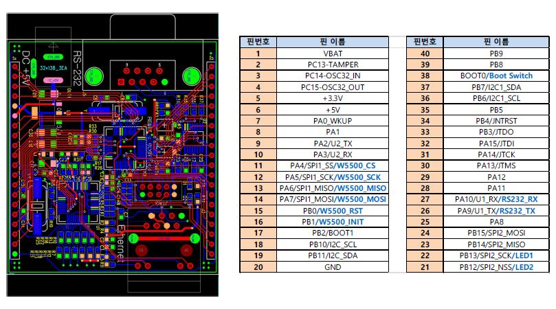This screenshot has width=556, height=309.
Task: Select PA10/U1_RX/RS232_RX cell
Action: click(496, 199)
